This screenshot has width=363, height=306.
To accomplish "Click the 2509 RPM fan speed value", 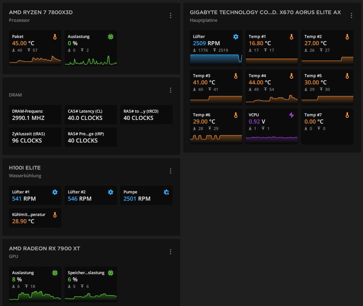I will tap(206, 43).
